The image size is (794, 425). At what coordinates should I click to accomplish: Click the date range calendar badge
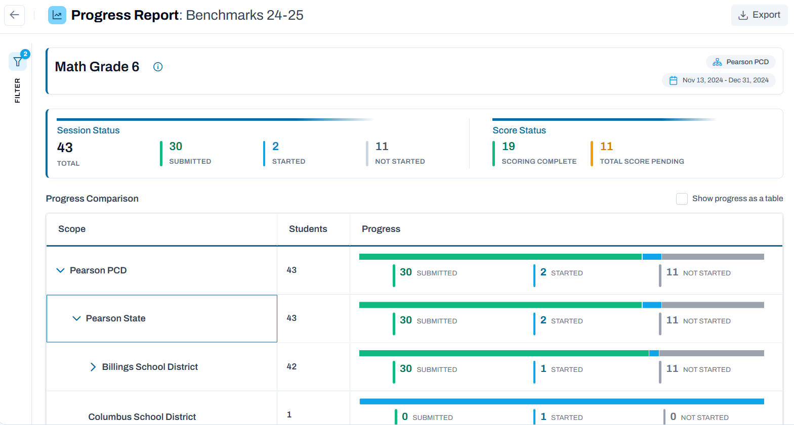pos(719,80)
